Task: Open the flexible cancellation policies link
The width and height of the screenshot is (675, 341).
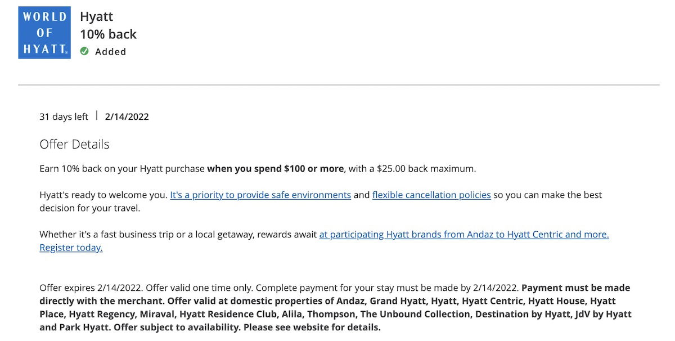Action: [x=431, y=195]
